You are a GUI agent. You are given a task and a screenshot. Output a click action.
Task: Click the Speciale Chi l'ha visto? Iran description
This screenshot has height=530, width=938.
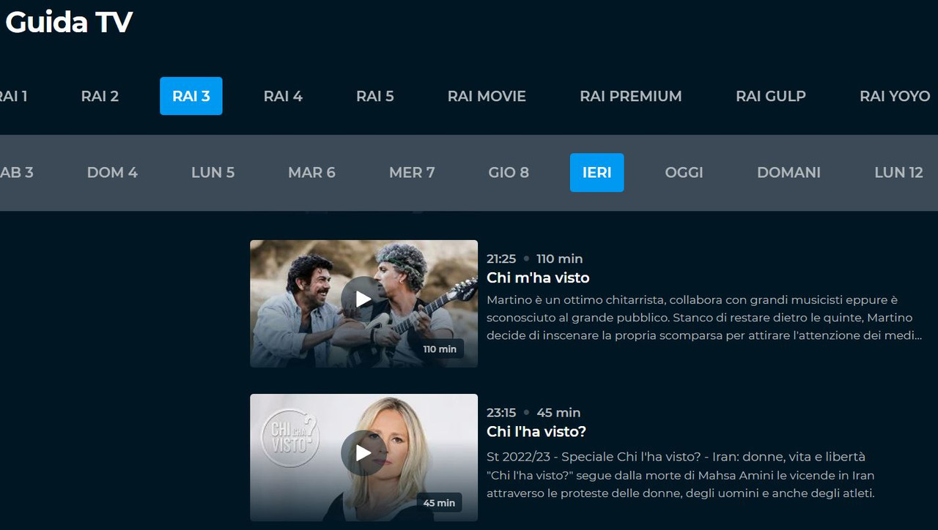(681, 475)
